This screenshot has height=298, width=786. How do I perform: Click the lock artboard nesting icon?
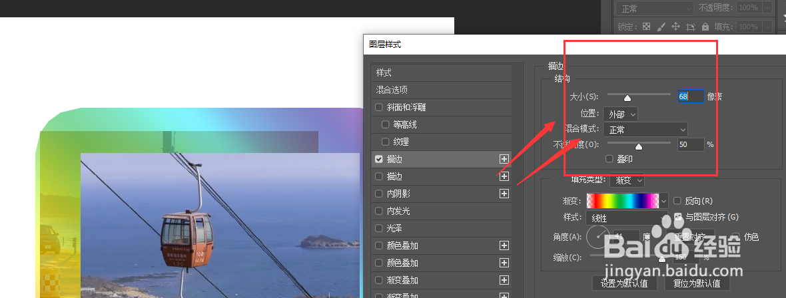tap(690, 27)
